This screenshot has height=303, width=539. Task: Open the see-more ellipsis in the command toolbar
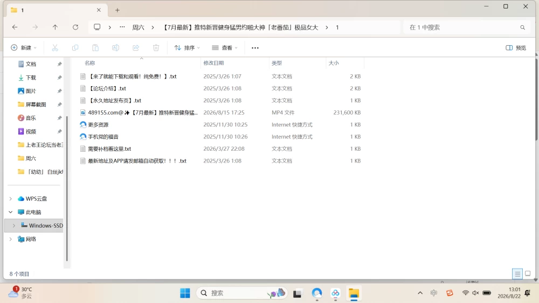point(255,48)
